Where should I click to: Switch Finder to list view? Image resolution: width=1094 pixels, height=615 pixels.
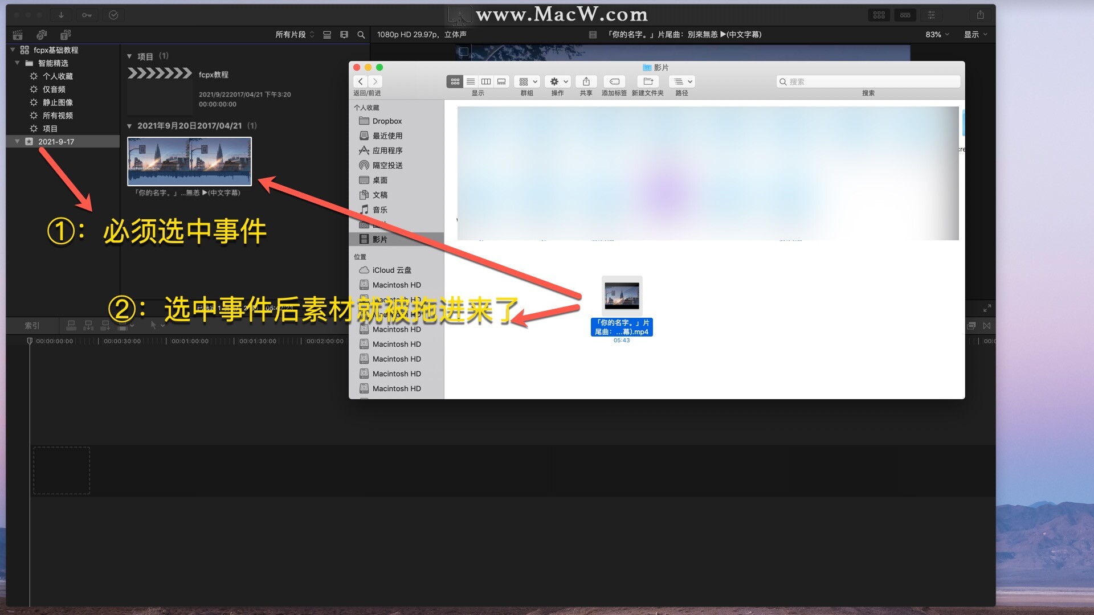[471, 81]
